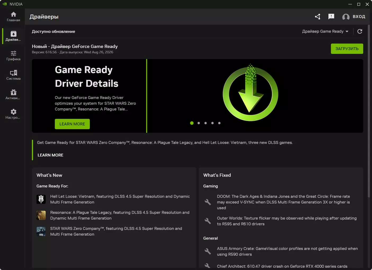Refresh driver updates with the reload icon
This screenshot has height=270, width=372.
pyautogui.click(x=360, y=31)
